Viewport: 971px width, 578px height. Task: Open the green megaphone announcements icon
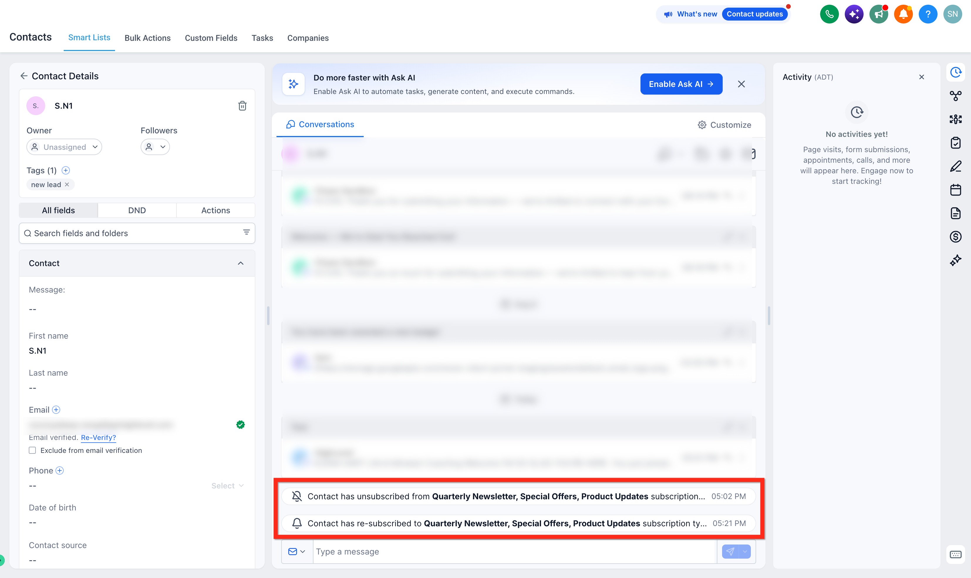[x=879, y=14]
